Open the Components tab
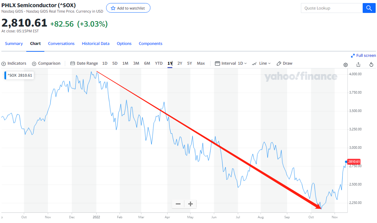 pos(150,44)
